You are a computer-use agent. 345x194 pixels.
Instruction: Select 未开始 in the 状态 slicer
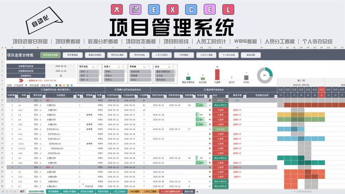[165, 75]
